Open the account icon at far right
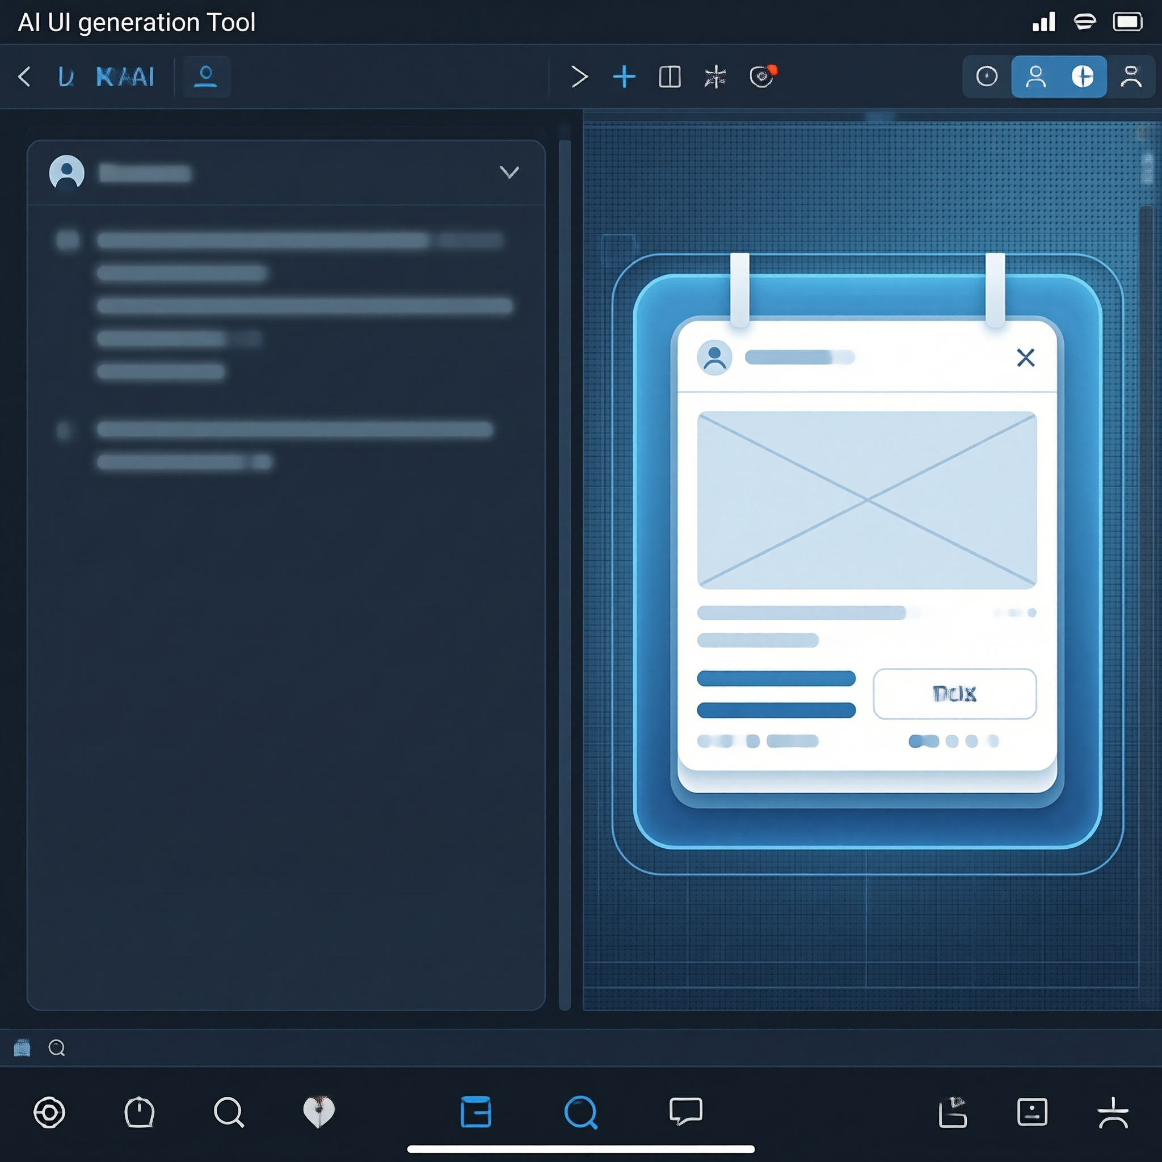The image size is (1162, 1162). coord(1131,77)
